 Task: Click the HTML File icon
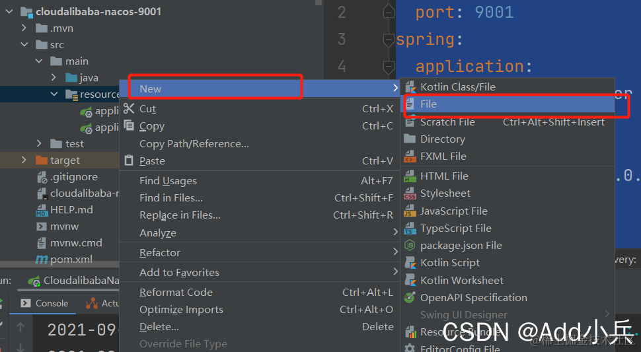pyautogui.click(x=410, y=176)
